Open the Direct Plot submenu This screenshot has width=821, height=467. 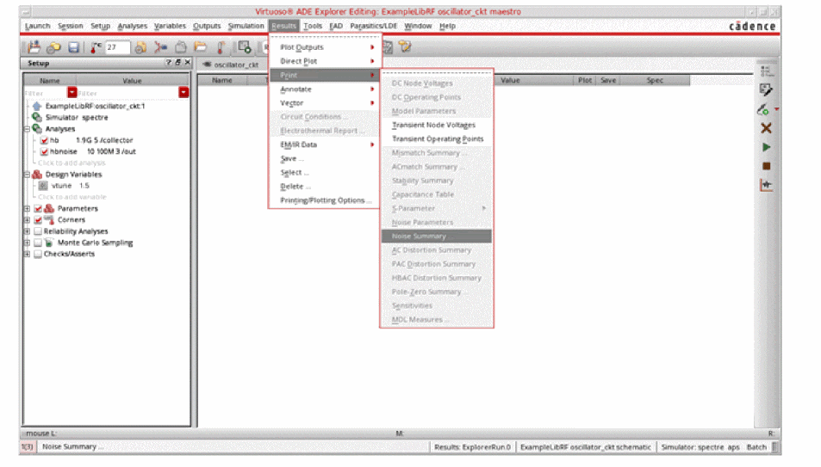(325, 61)
